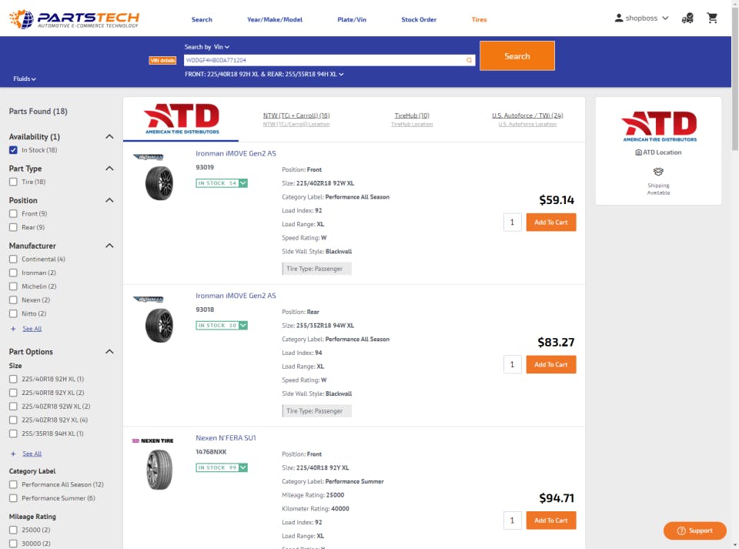Click See All under Manufacturer
Image resolution: width=739 pixels, height=549 pixels.
click(x=32, y=329)
